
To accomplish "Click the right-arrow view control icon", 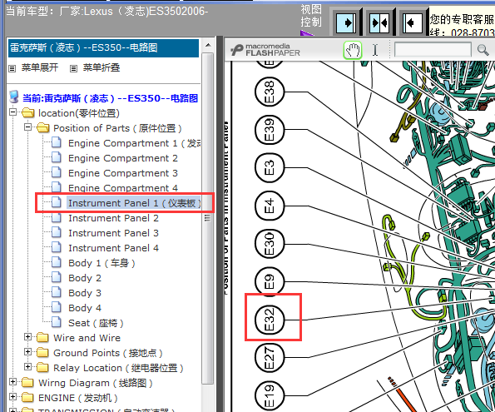I will pyautogui.click(x=346, y=23).
